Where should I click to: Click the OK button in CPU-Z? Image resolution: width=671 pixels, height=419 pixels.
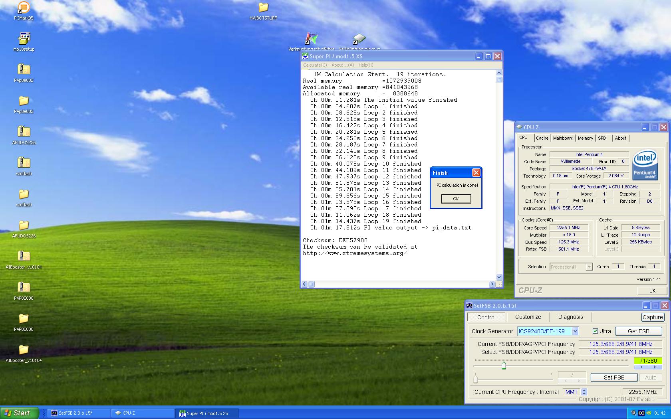pyautogui.click(x=652, y=291)
